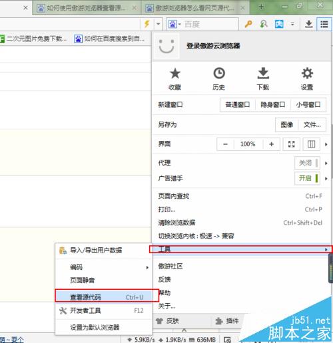Open Downloads (下载) icon in menu
Image resolution: width=333 pixels, height=343 pixels.
263,73
